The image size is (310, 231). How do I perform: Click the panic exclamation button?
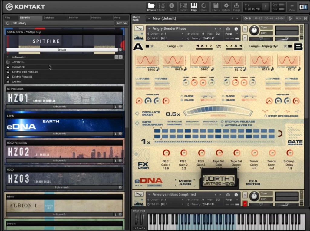pos(265,7)
